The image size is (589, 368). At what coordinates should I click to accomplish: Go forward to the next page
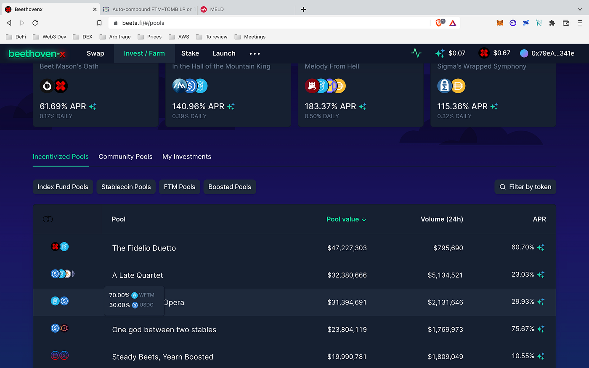(x=22, y=23)
